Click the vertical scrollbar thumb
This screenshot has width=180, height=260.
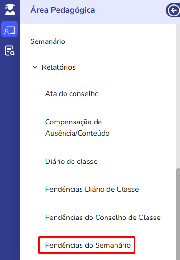click(178, 214)
